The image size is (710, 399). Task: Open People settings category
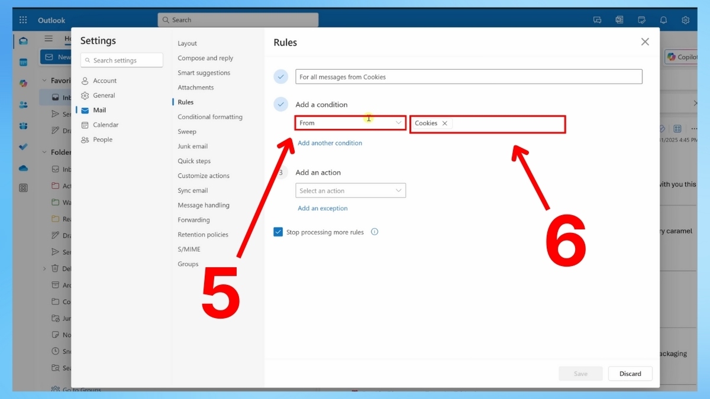(96, 140)
